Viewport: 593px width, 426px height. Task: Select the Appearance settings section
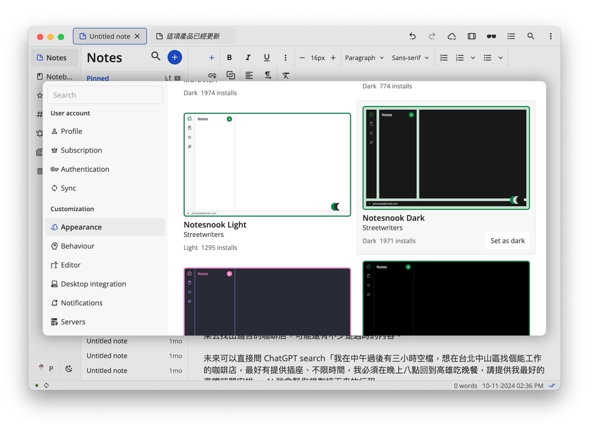(x=105, y=227)
